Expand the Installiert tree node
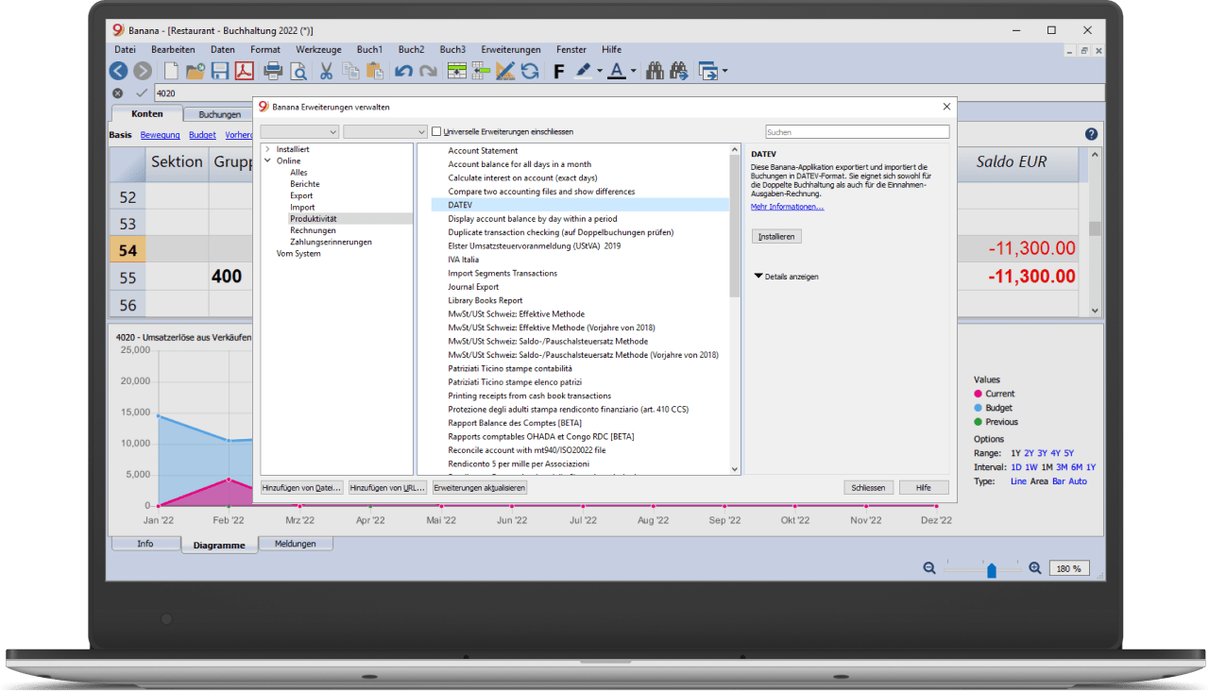Image resolution: width=1209 pixels, height=691 pixels. click(267, 149)
